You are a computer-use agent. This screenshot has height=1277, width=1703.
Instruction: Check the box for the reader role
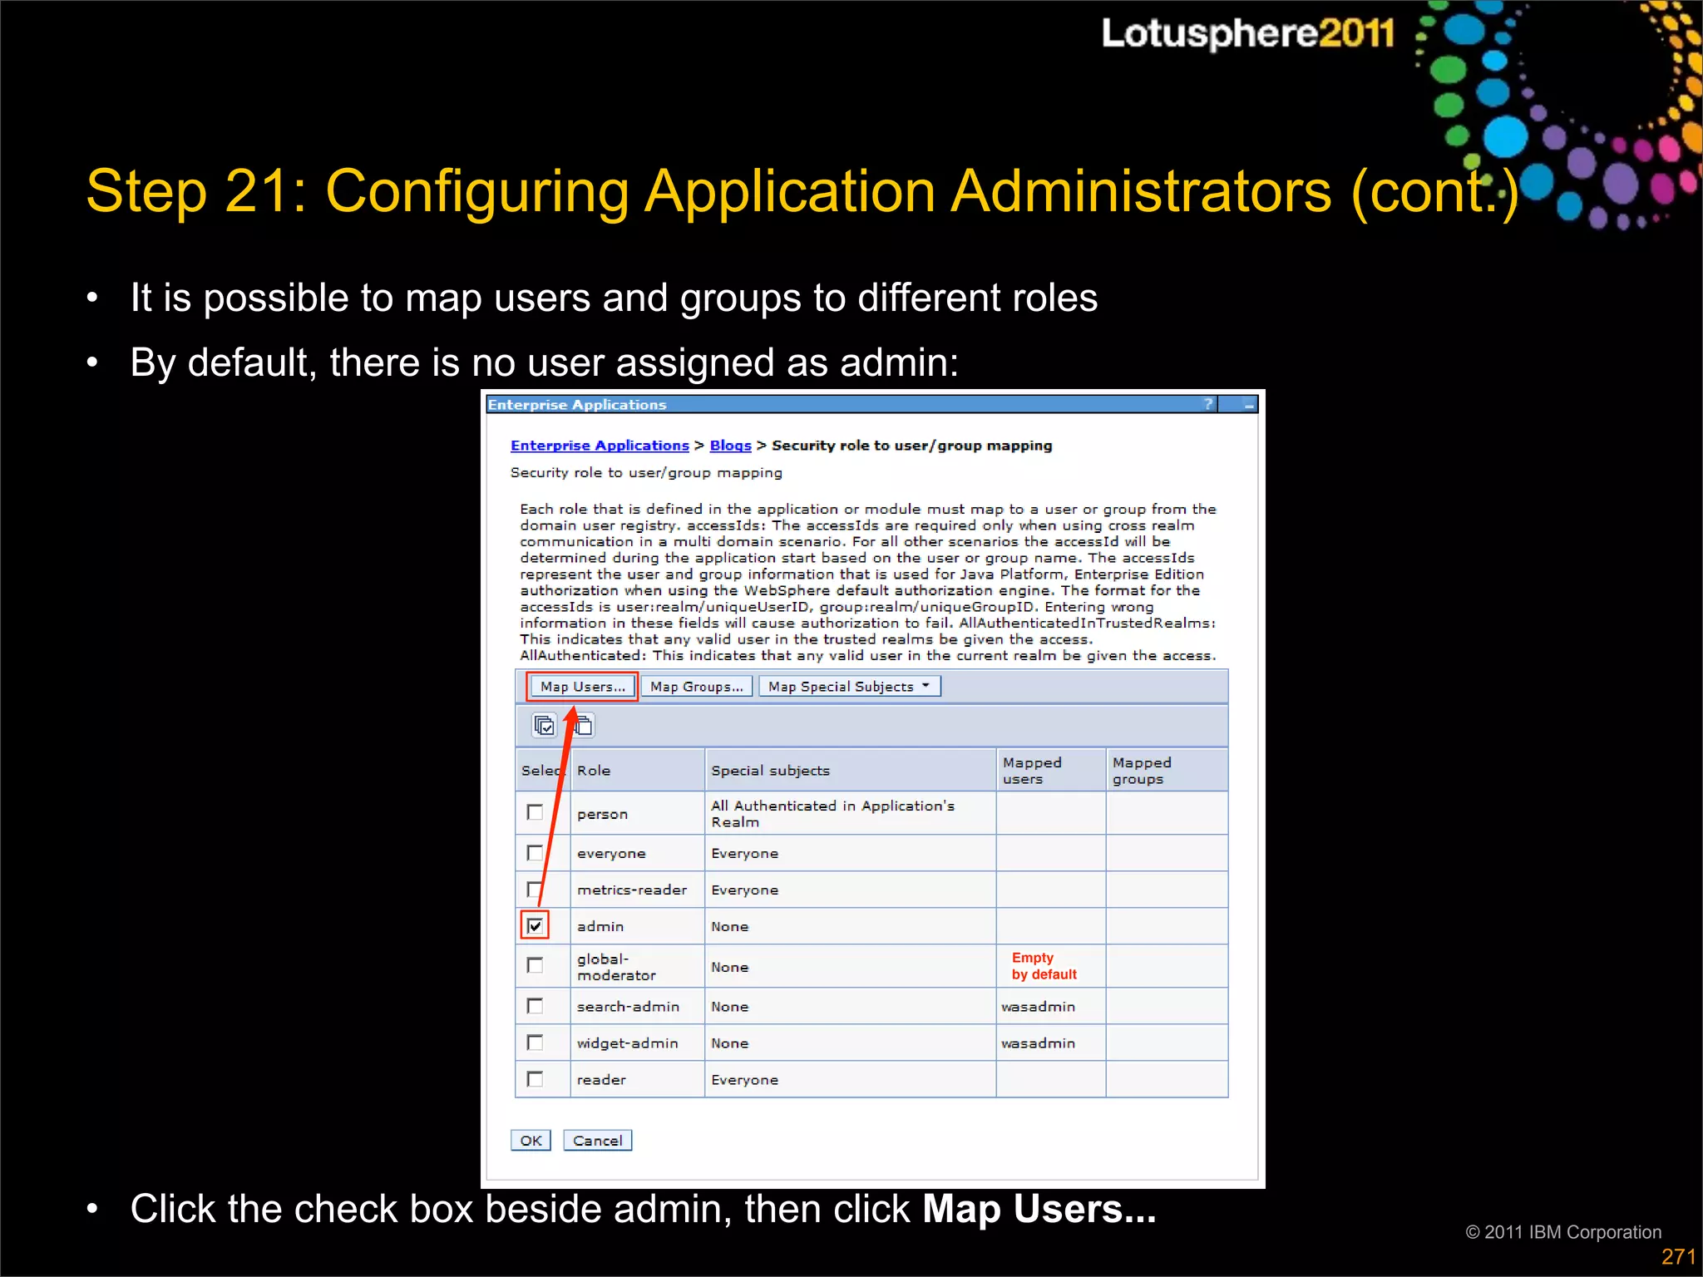pyautogui.click(x=535, y=1079)
